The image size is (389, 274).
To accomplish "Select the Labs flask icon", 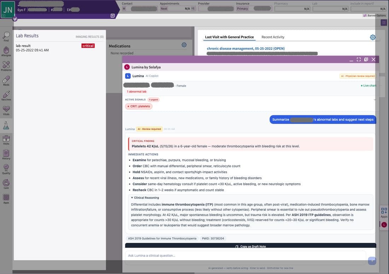I will click(x=6, y=126).
